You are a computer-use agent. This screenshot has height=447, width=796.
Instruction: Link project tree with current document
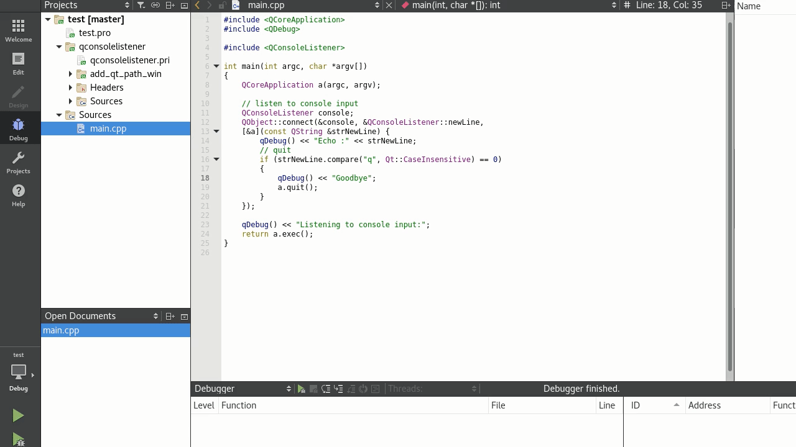155,5
